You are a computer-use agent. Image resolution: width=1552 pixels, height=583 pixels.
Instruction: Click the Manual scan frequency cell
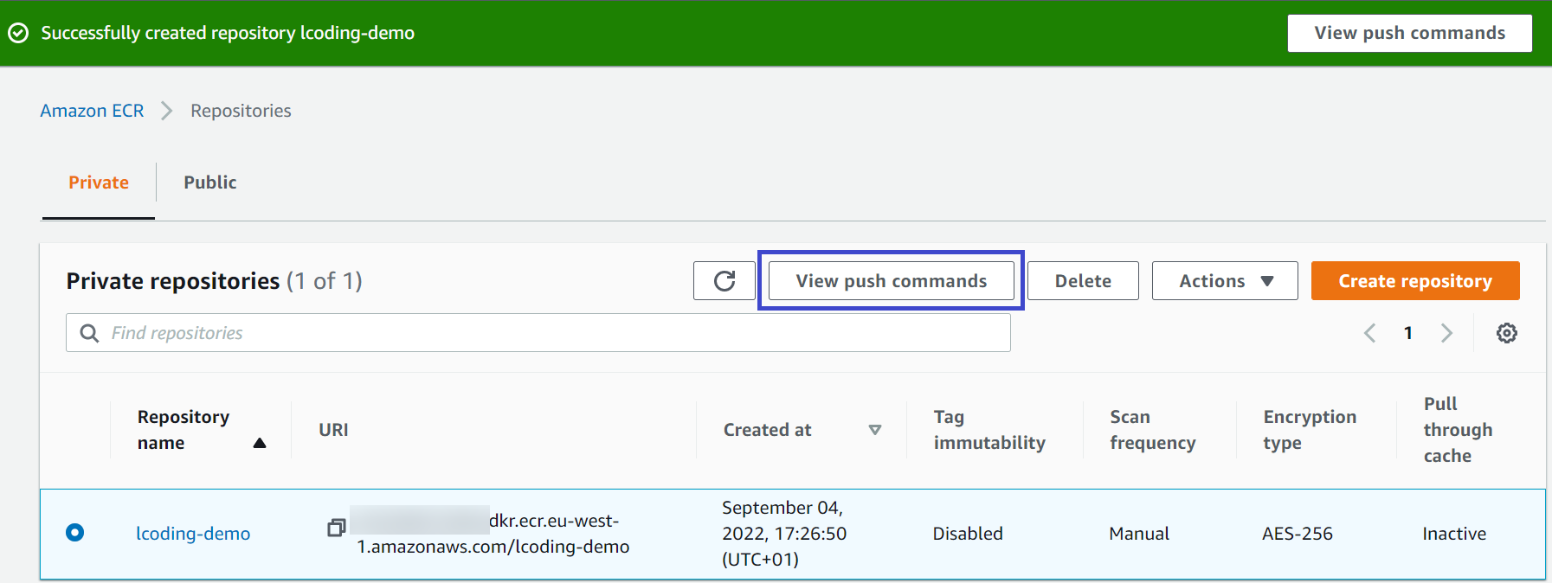point(1139,534)
